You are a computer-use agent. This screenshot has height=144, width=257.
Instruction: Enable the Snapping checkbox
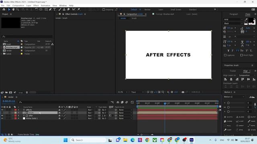pos(104,10)
